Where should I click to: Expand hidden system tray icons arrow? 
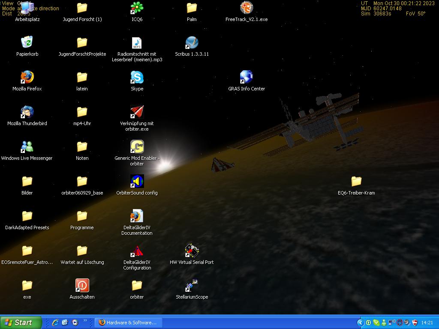tap(360, 323)
